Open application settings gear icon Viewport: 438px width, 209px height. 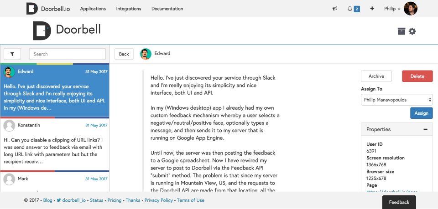tap(412, 31)
